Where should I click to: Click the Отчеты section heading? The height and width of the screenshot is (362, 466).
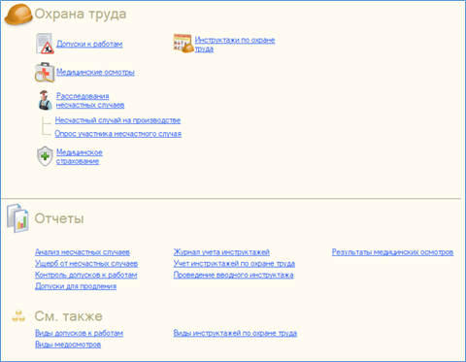59,218
